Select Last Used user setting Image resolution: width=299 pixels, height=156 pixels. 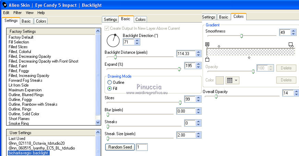17,139
